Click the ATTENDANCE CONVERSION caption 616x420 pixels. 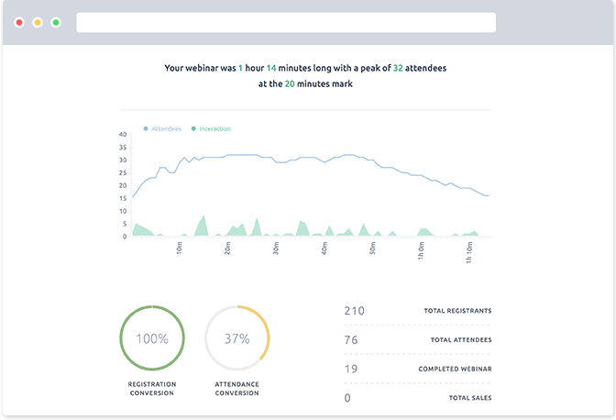[236, 389]
